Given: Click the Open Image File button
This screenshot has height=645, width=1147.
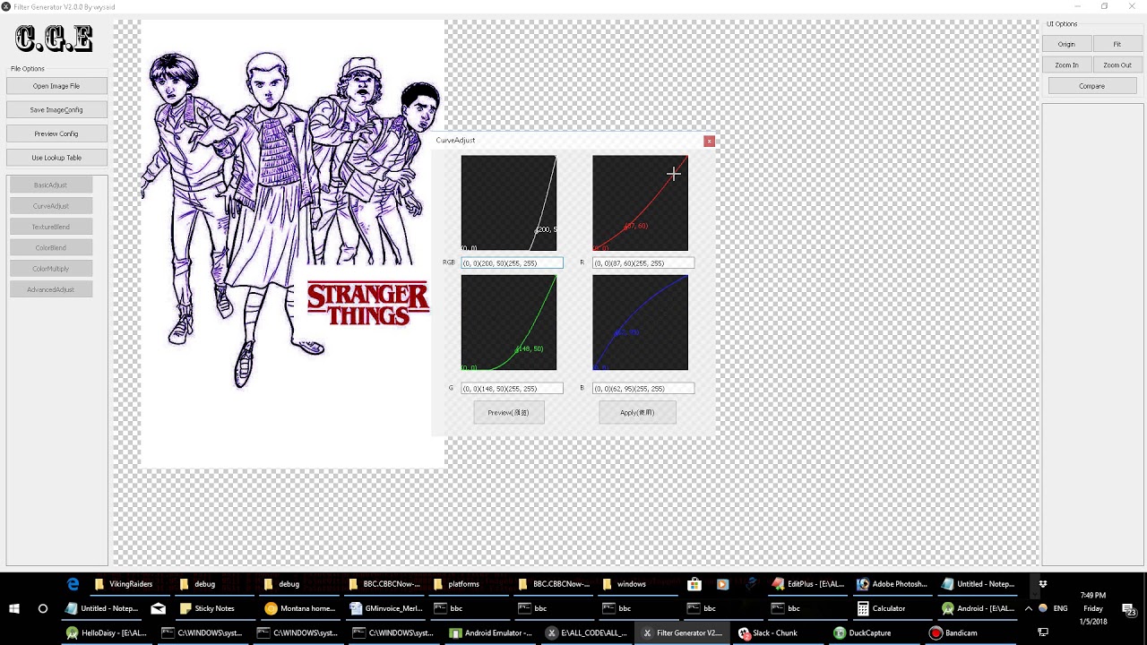Looking at the screenshot, I should pos(56,86).
